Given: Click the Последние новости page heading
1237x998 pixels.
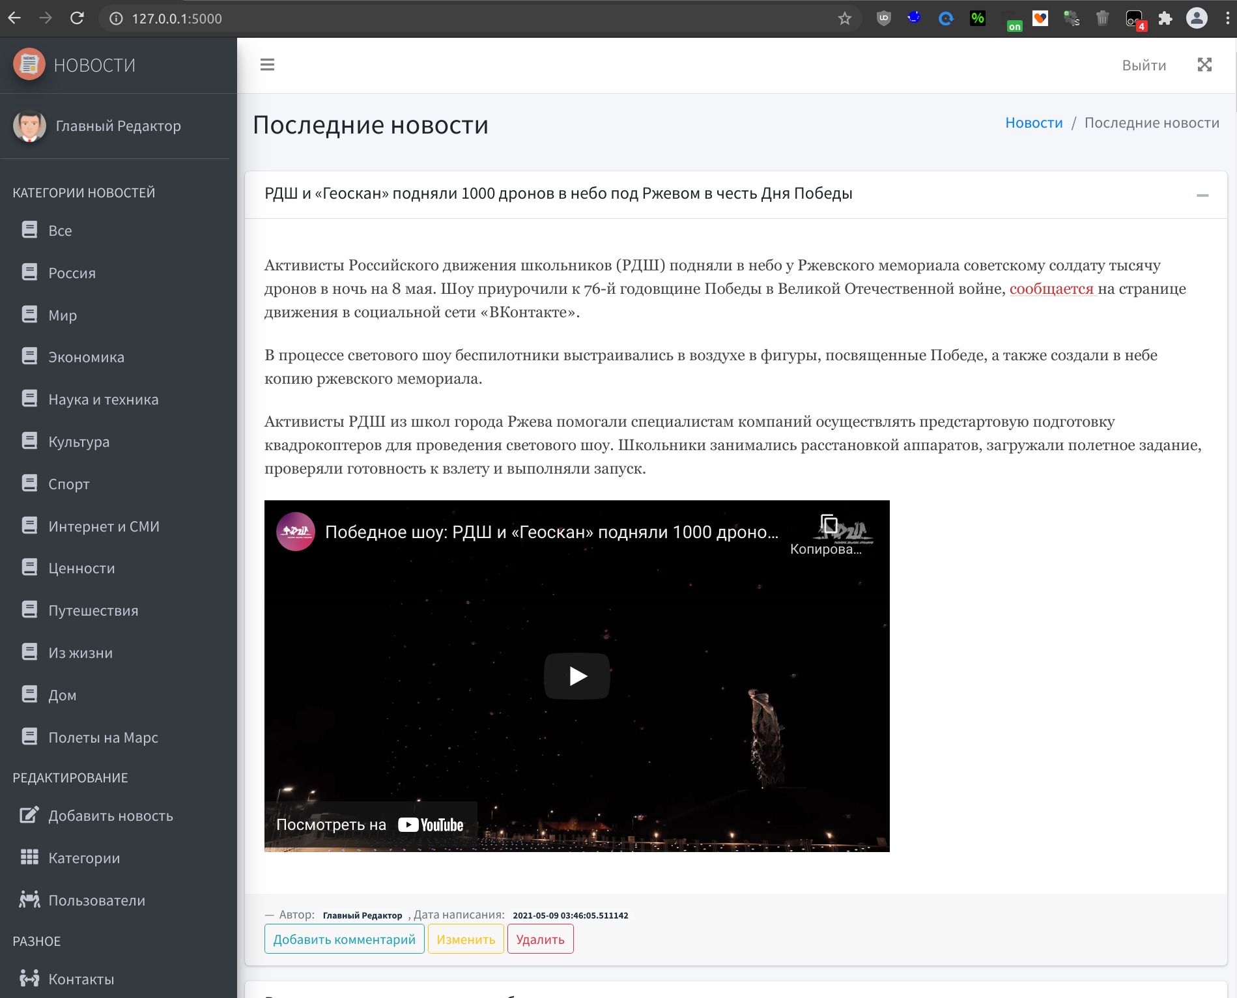Looking at the screenshot, I should point(371,124).
